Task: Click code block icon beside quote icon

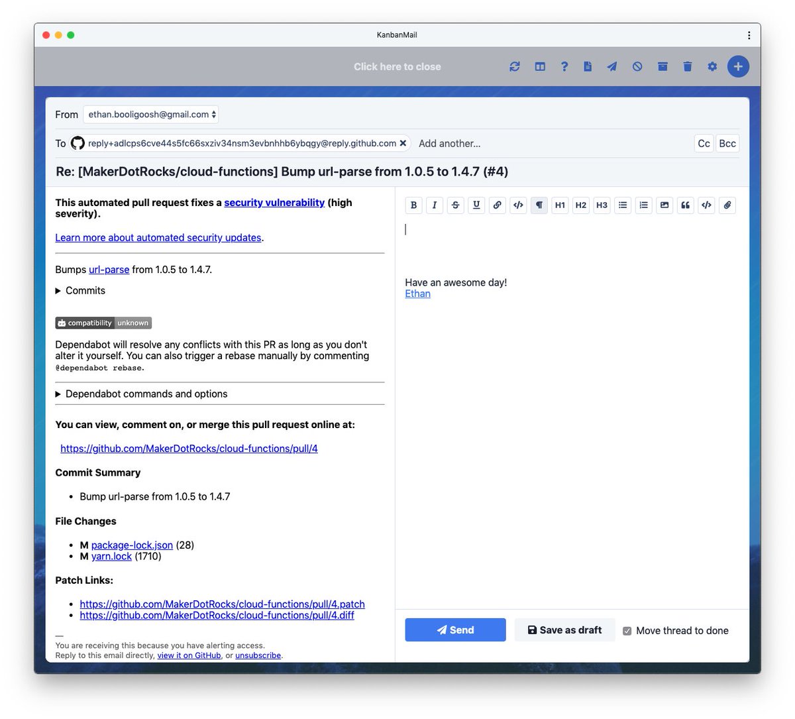Action: point(706,205)
